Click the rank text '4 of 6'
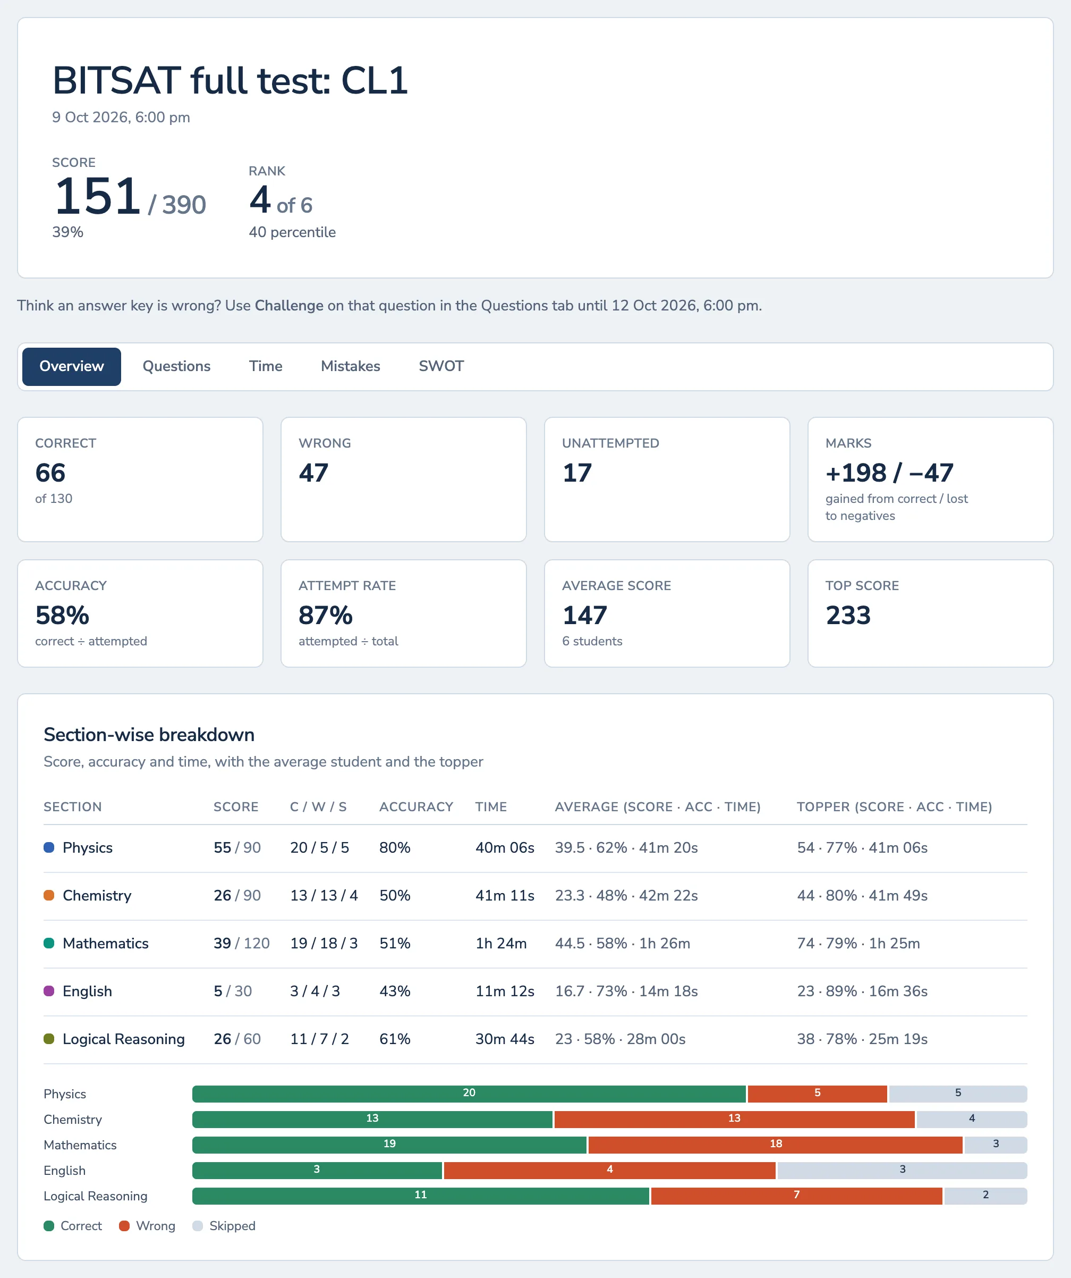 point(280,200)
